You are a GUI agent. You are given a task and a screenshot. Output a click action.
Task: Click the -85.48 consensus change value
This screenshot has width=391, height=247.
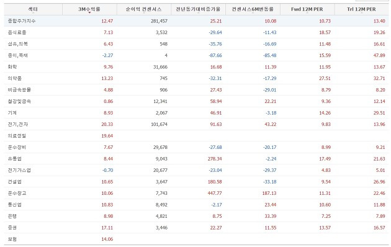pyautogui.click(x=269, y=56)
